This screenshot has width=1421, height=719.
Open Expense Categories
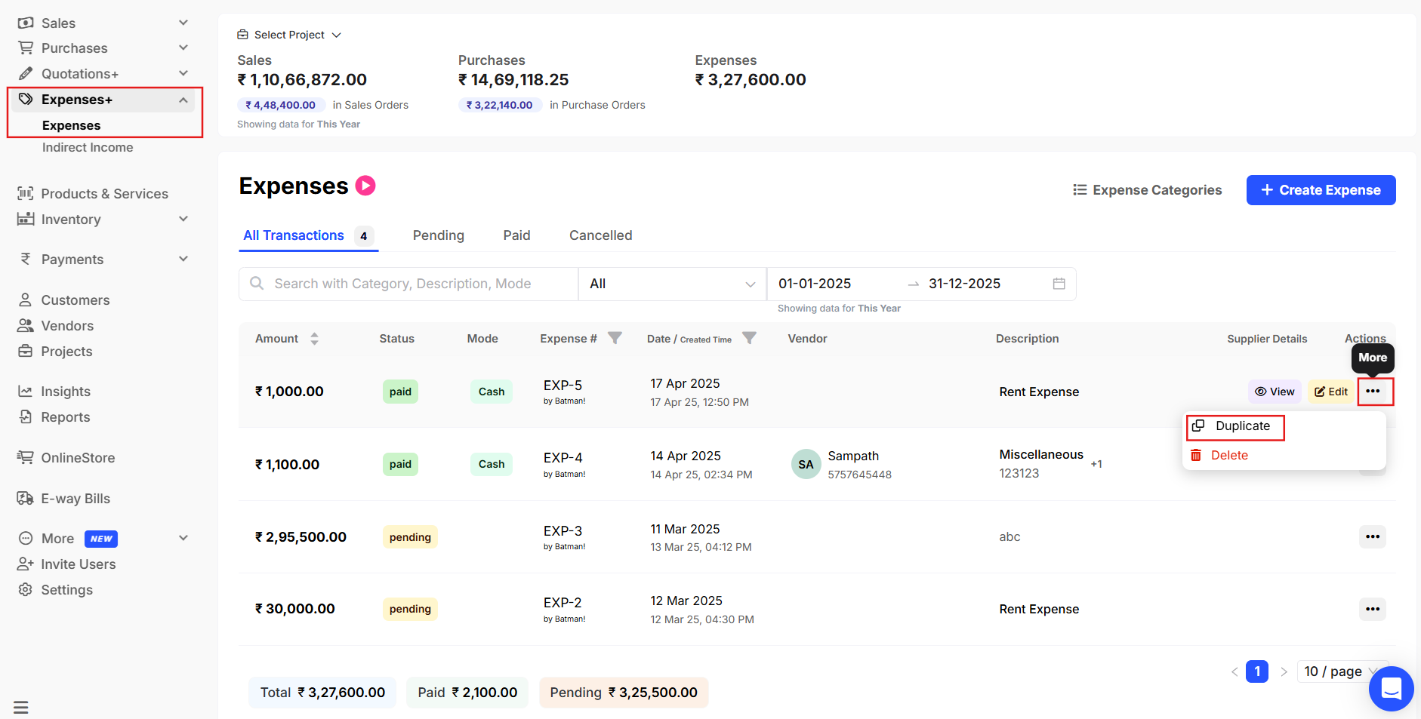pyautogui.click(x=1148, y=190)
